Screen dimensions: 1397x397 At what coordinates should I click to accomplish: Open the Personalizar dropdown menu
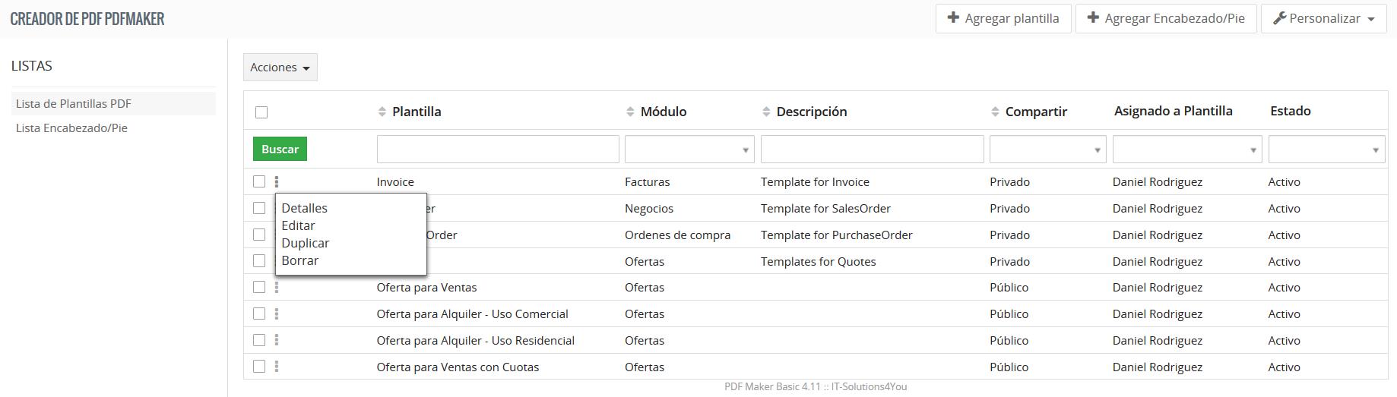click(x=1324, y=18)
